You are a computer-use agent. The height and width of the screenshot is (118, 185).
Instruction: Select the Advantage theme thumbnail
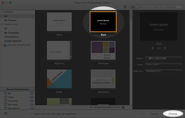[x=103, y=50]
